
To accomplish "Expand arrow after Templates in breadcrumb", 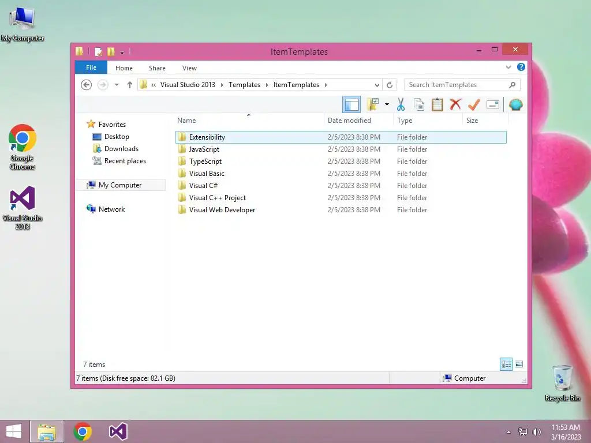I will point(267,85).
